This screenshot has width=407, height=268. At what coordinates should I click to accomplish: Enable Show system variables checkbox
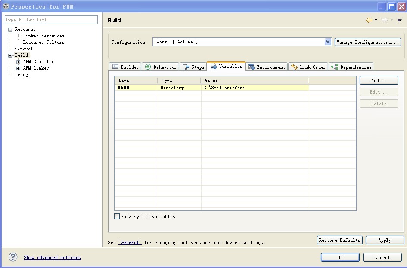(x=117, y=216)
